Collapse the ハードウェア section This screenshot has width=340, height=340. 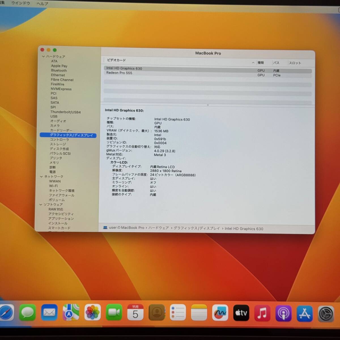tap(43, 56)
